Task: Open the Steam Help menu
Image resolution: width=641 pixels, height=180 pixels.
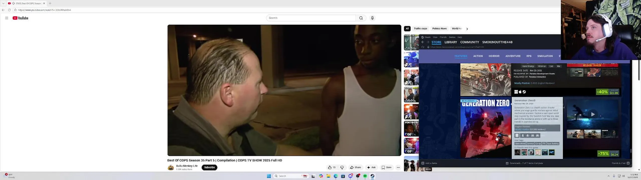Action: click(x=460, y=37)
